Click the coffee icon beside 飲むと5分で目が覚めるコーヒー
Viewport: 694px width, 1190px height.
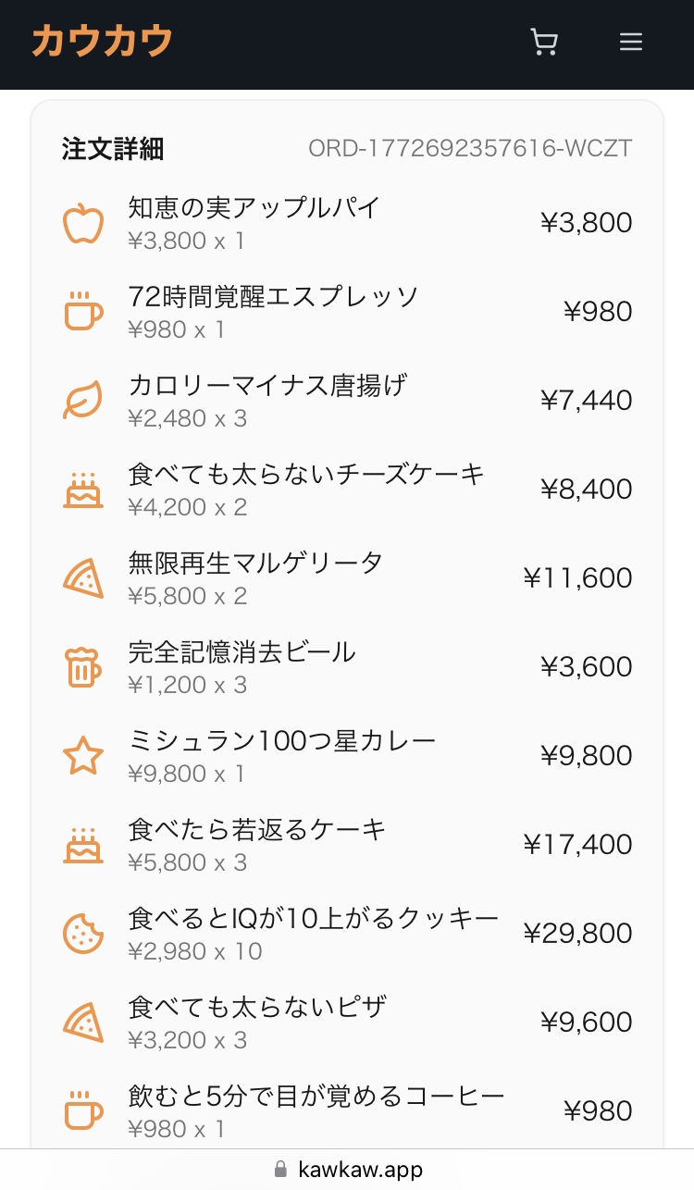click(x=83, y=1111)
